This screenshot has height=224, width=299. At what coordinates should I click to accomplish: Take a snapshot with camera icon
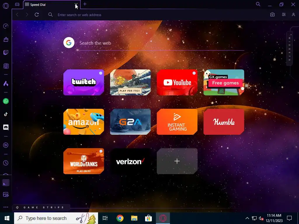point(272,15)
